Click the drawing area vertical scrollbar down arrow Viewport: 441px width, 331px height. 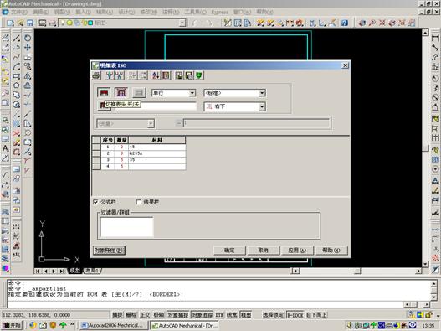click(x=425, y=264)
